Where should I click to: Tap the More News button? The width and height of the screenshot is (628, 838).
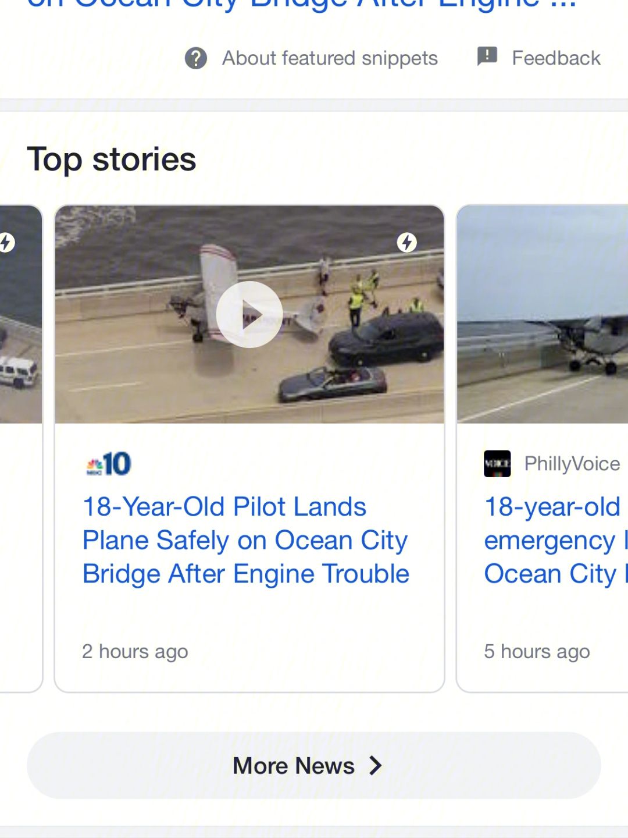click(x=314, y=765)
